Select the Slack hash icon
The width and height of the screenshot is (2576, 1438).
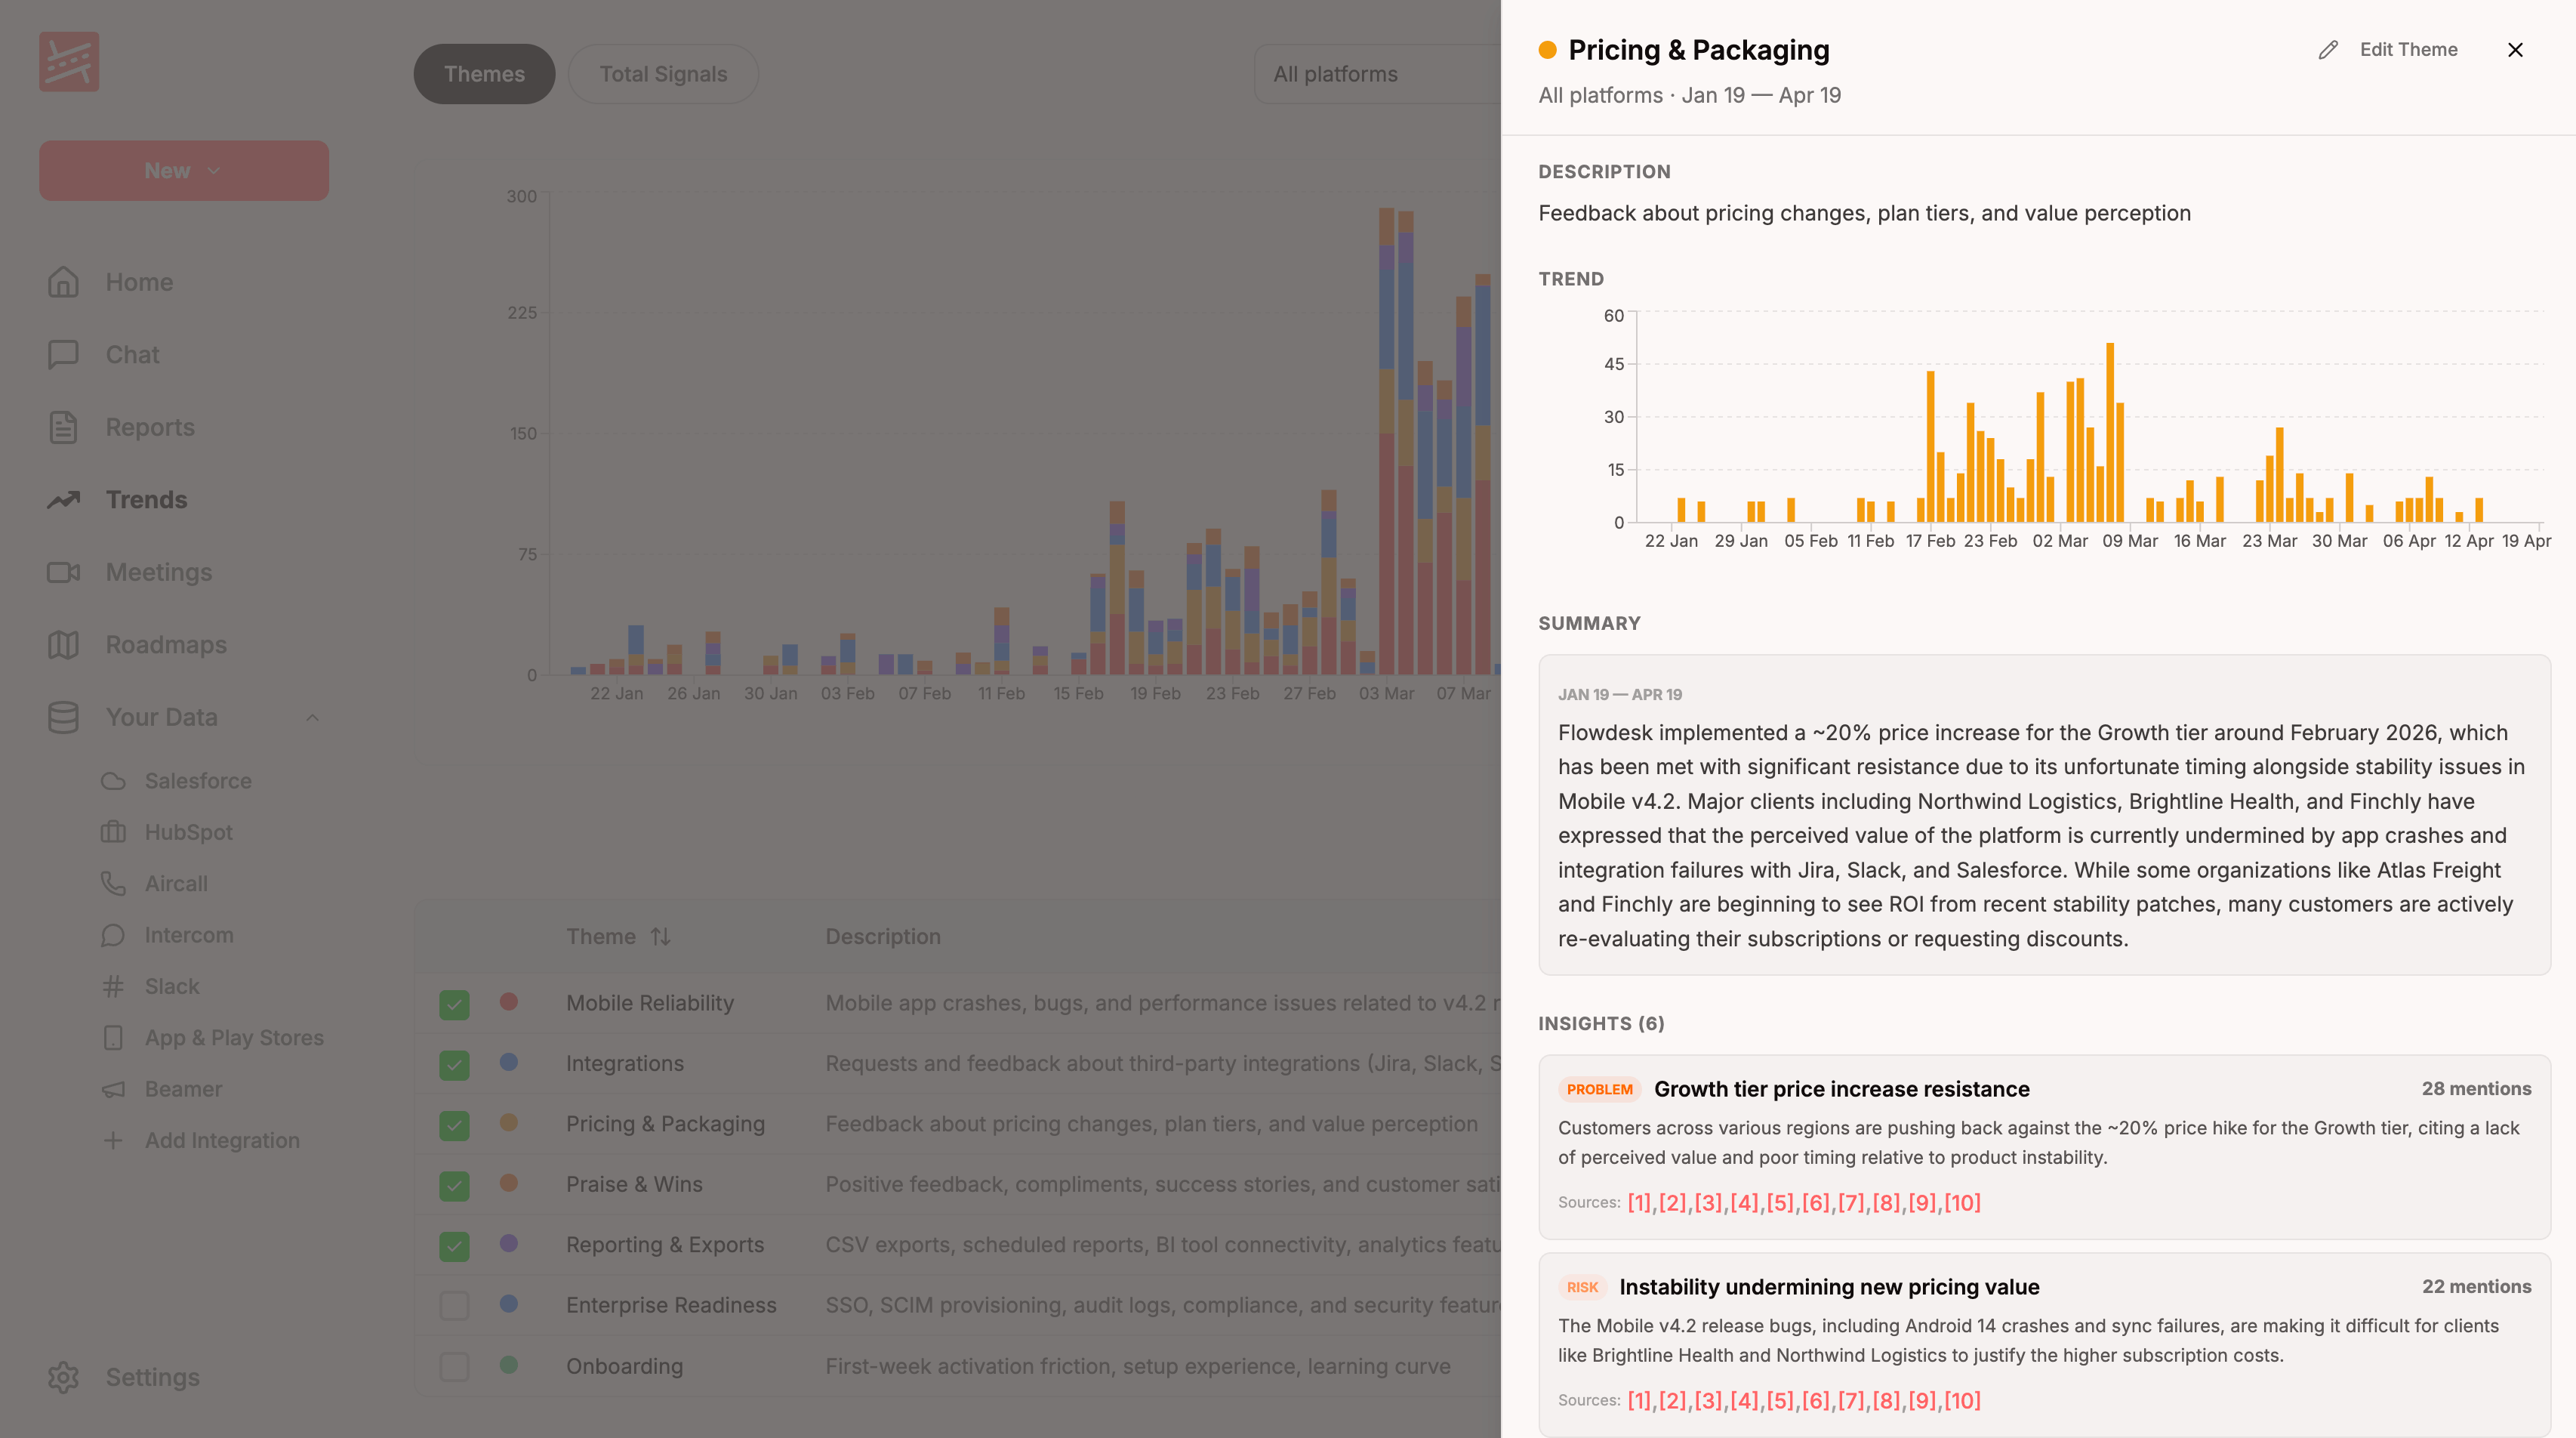(113, 986)
